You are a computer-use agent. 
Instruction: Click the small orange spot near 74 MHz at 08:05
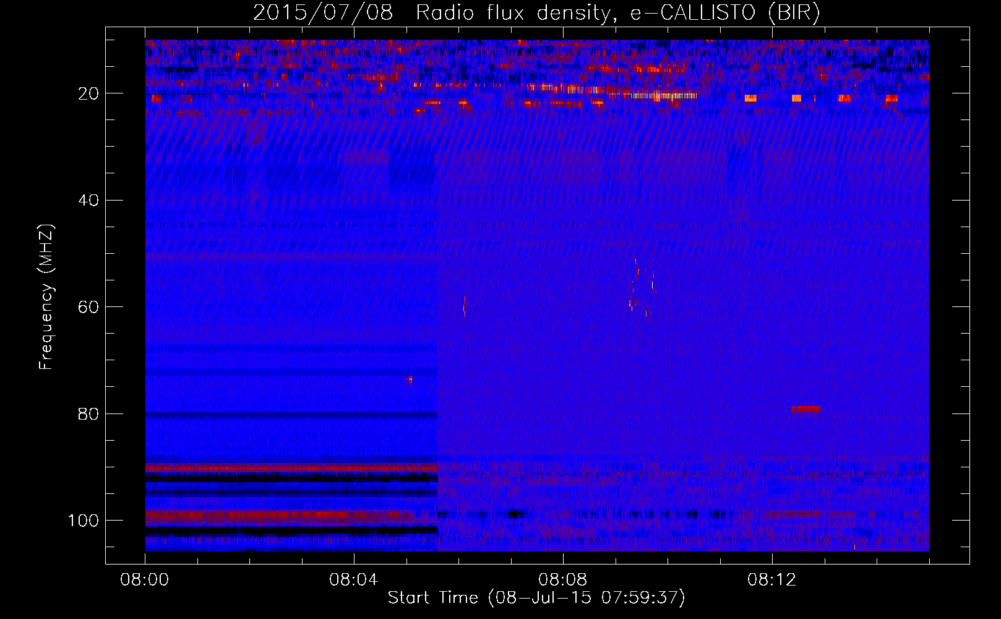[x=410, y=379]
